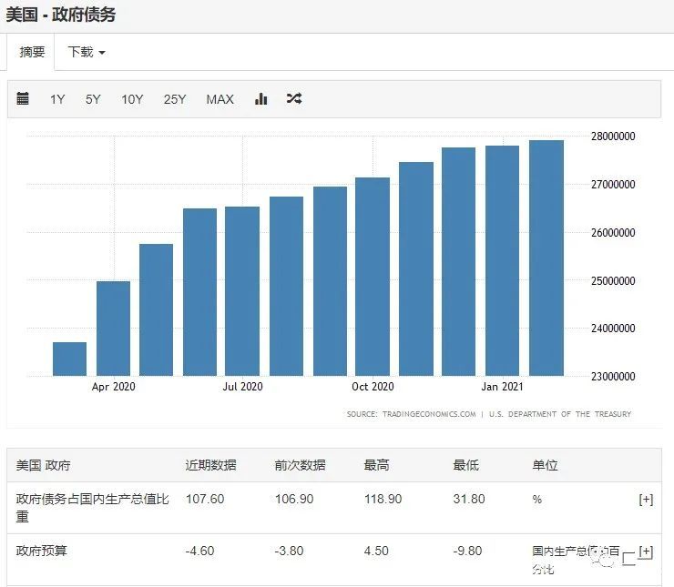Click the compare shuffle icon
The image size is (674, 587).
294,98
